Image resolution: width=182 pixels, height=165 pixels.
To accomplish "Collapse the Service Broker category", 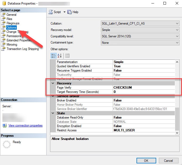I will (x=53, y=96).
